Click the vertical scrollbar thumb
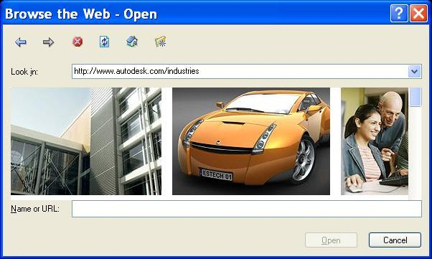The width and height of the screenshot is (432, 259). [x=415, y=97]
